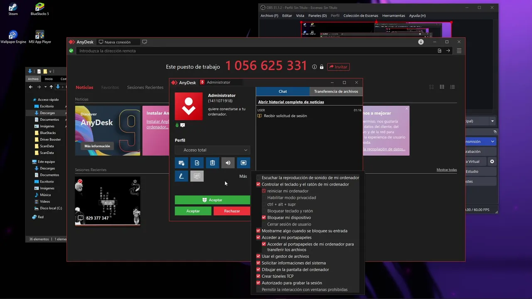Screen dimensions: 532x299
Task: Click the file transfer permission icon
Action: pyautogui.click(x=197, y=163)
